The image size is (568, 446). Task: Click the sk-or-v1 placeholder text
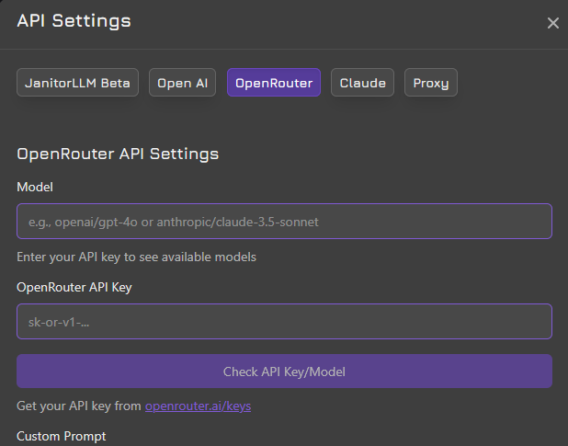click(x=59, y=322)
